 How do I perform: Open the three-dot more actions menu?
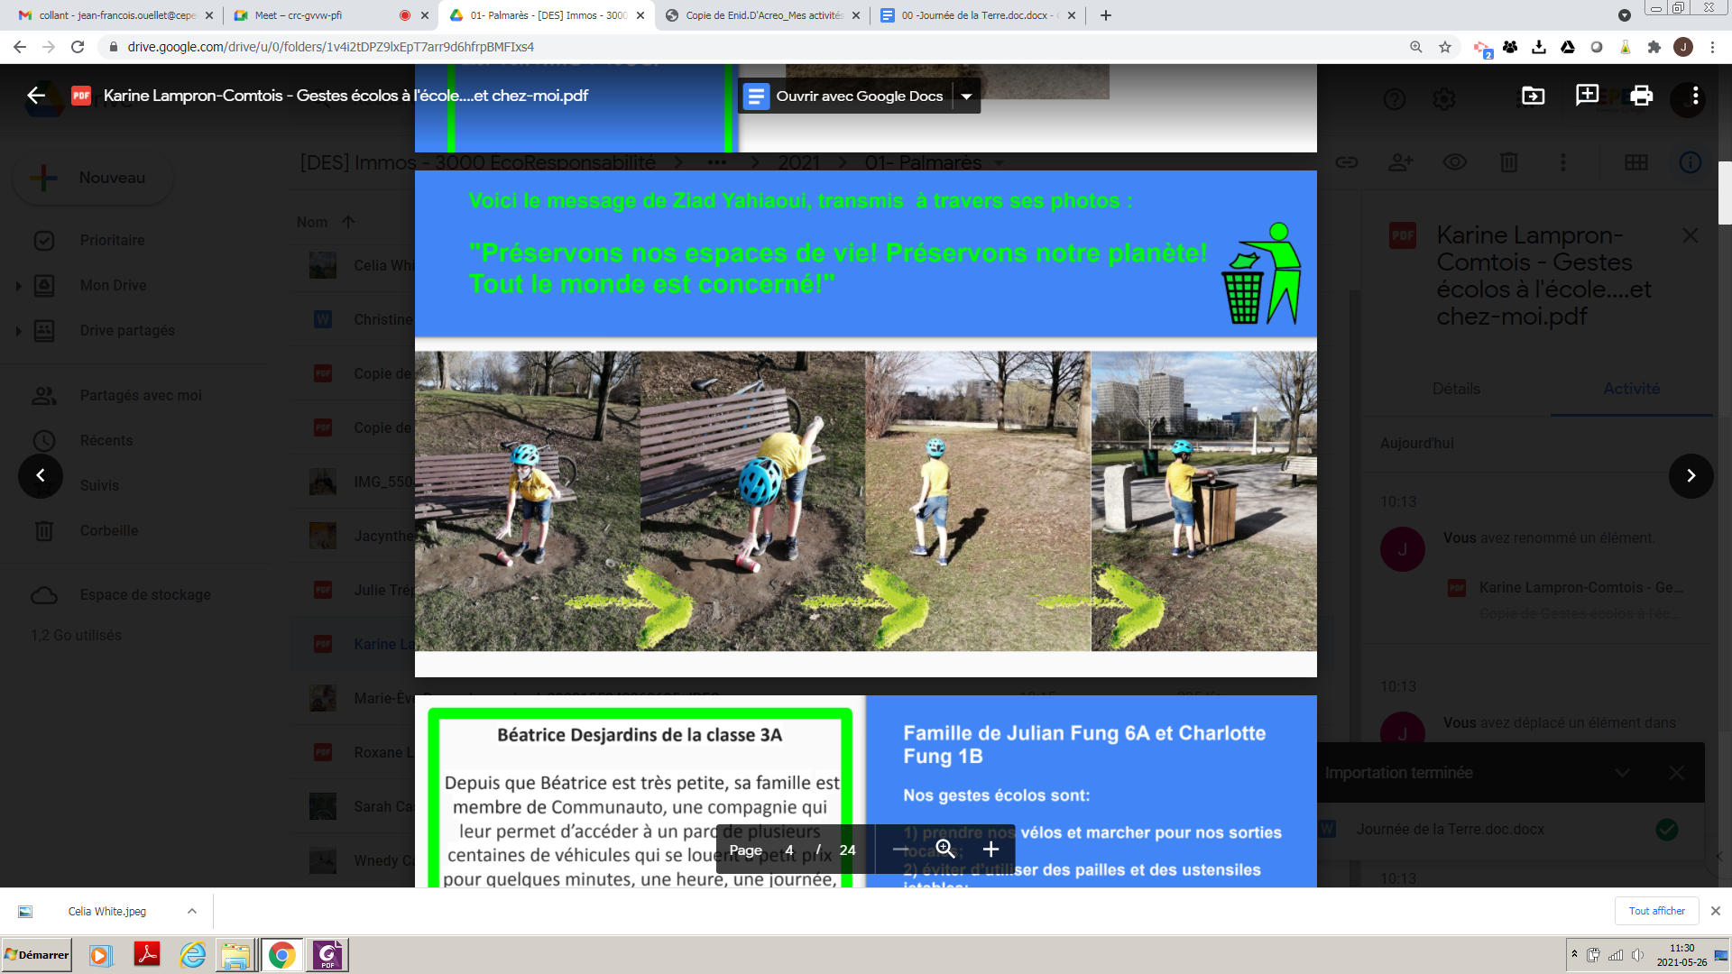pos(1695,96)
